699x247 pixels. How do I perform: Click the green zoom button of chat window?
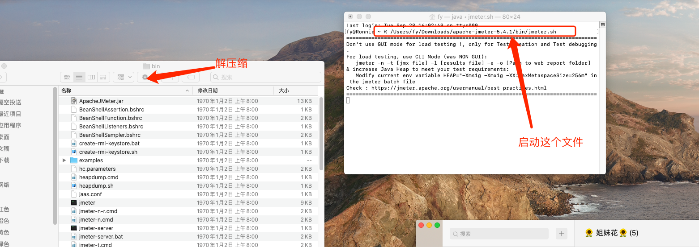[437, 225]
